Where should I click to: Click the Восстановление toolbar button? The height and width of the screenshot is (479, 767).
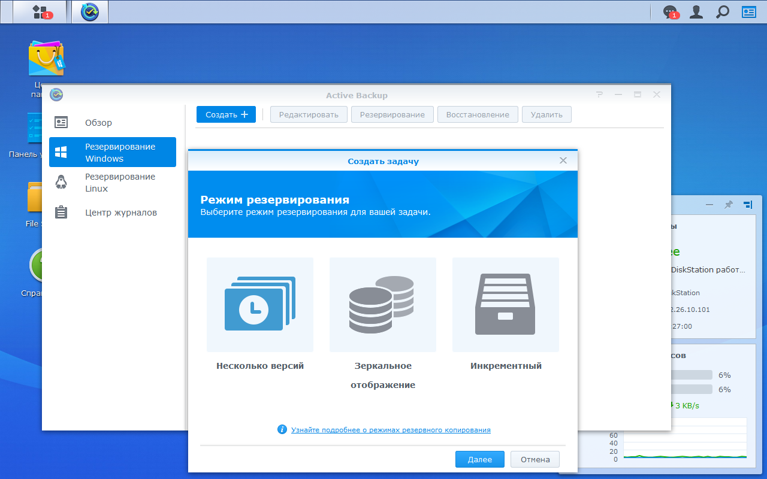[x=478, y=114]
